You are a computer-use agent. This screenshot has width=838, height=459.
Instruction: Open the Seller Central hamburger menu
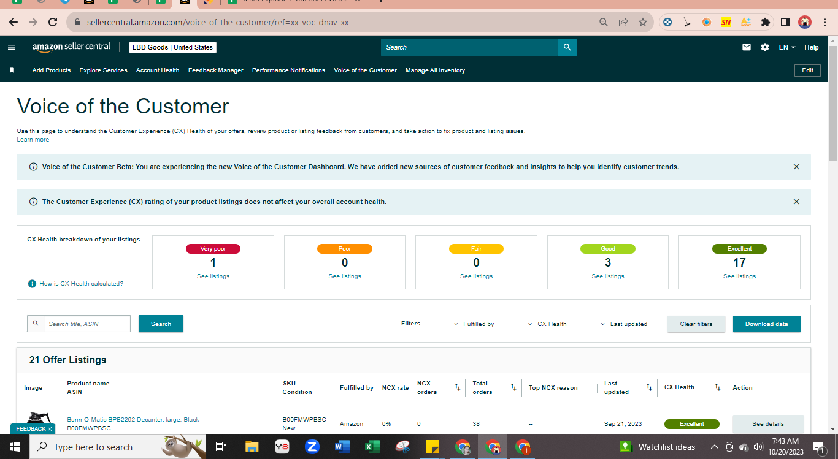[x=12, y=47]
